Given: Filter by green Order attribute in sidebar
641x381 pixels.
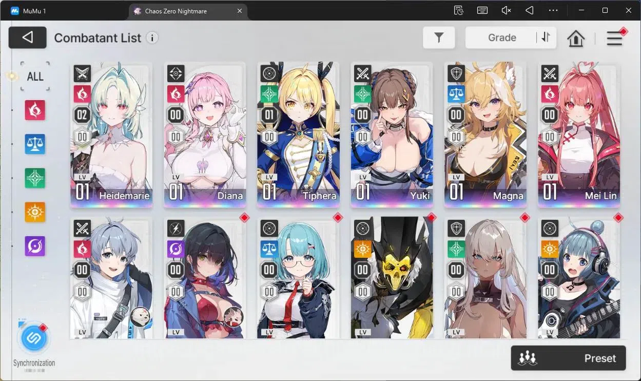Looking at the screenshot, I should (35, 178).
